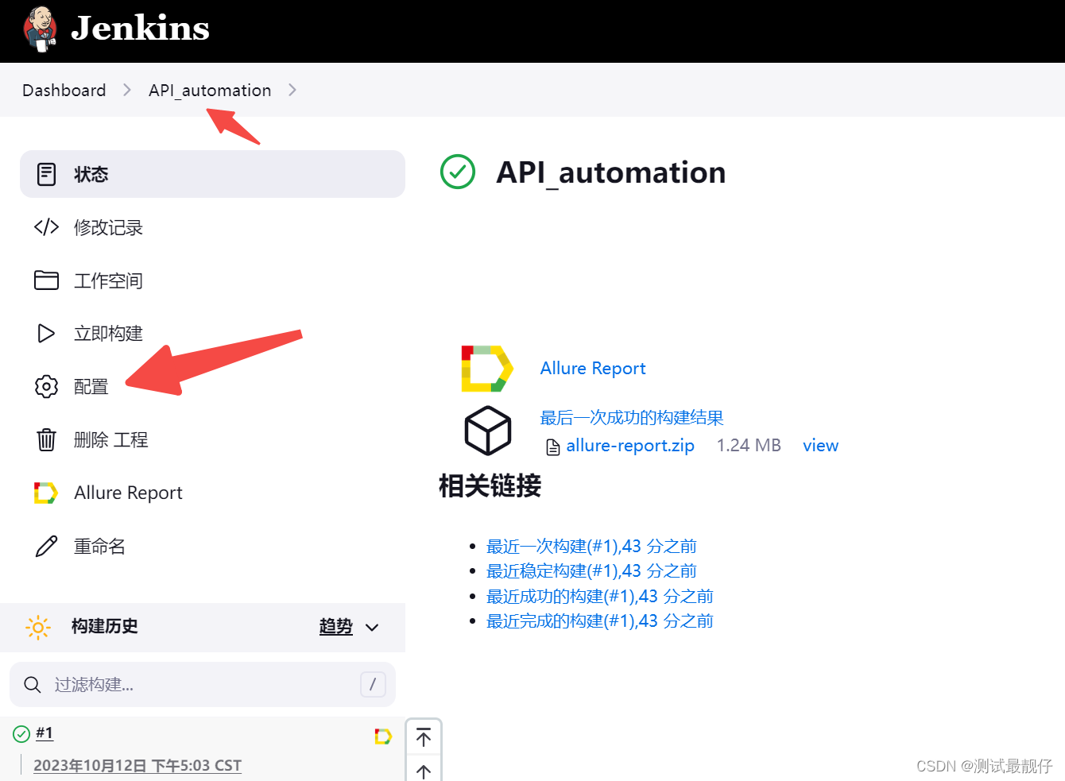1065x781 pixels.
Task: Go to Dashboard breadcrumb
Action: 64,90
